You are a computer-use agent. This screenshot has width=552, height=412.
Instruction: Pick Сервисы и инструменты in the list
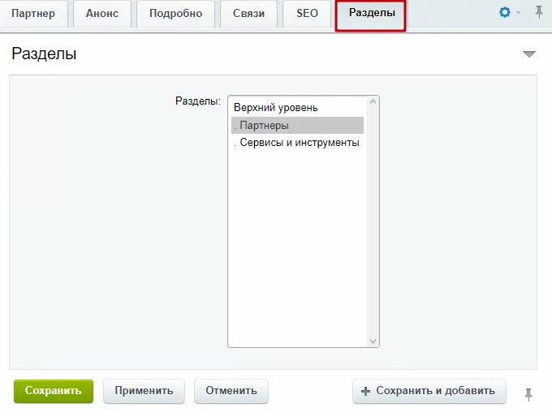(297, 143)
